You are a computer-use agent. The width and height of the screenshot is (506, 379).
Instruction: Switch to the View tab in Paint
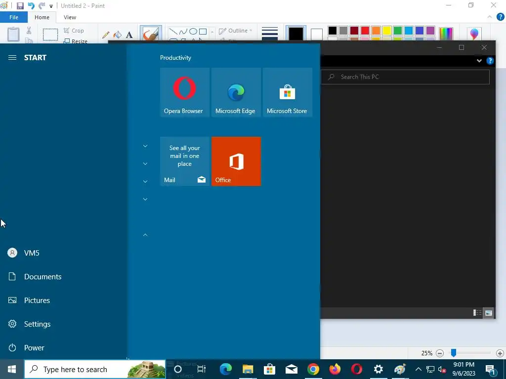[x=70, y=17]
